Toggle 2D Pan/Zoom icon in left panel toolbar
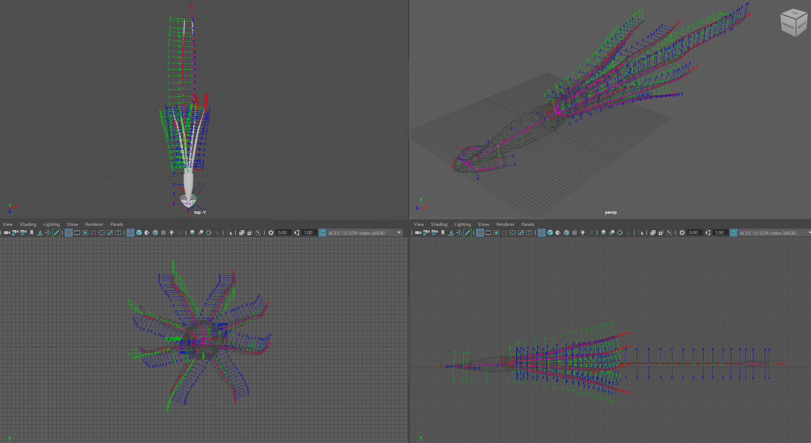811x443 pixels. (48, 233)
